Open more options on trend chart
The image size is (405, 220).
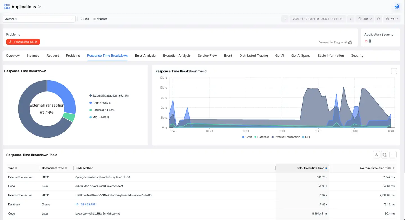pos(394,71)
